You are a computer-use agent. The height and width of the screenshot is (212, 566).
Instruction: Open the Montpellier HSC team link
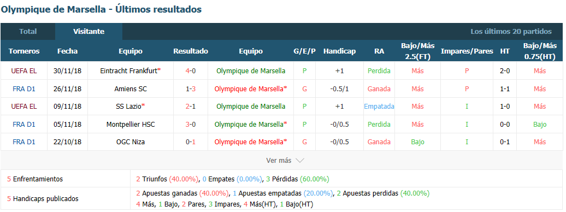(131, 125)
